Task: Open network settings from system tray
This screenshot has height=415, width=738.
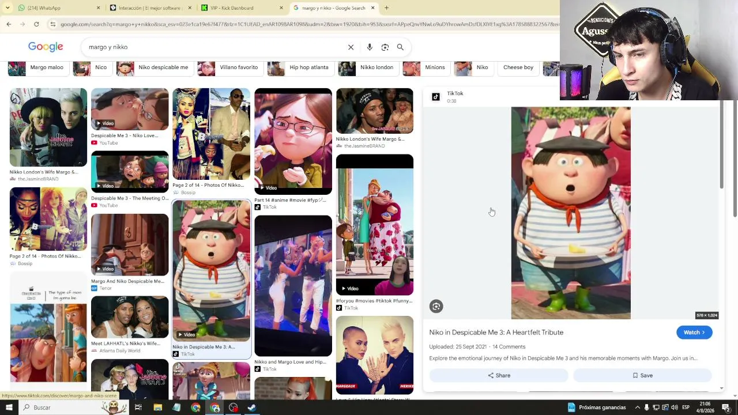Action: [x=656, y=408]
